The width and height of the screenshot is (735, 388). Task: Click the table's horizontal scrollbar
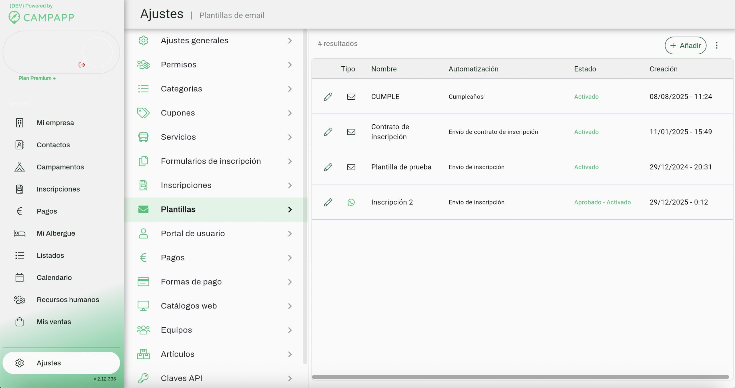coord(520,377)
